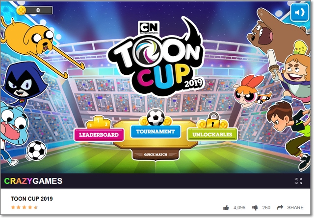The image size is (314, 218).
Task: Click the star rating under the title
Action: click(25, 207)
